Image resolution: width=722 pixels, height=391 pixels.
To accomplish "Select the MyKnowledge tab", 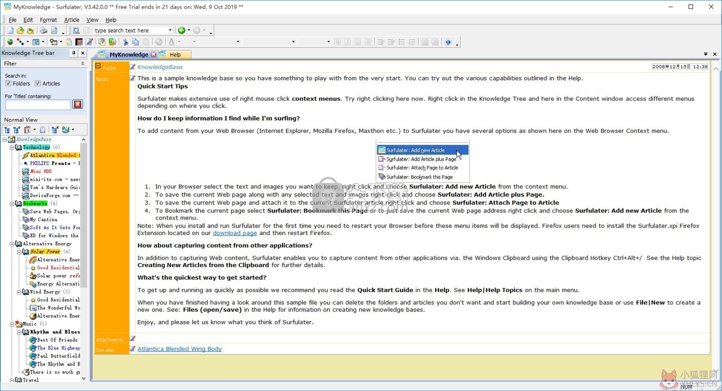I will 129,55.
